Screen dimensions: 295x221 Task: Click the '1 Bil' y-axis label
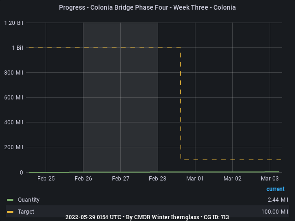18,48
